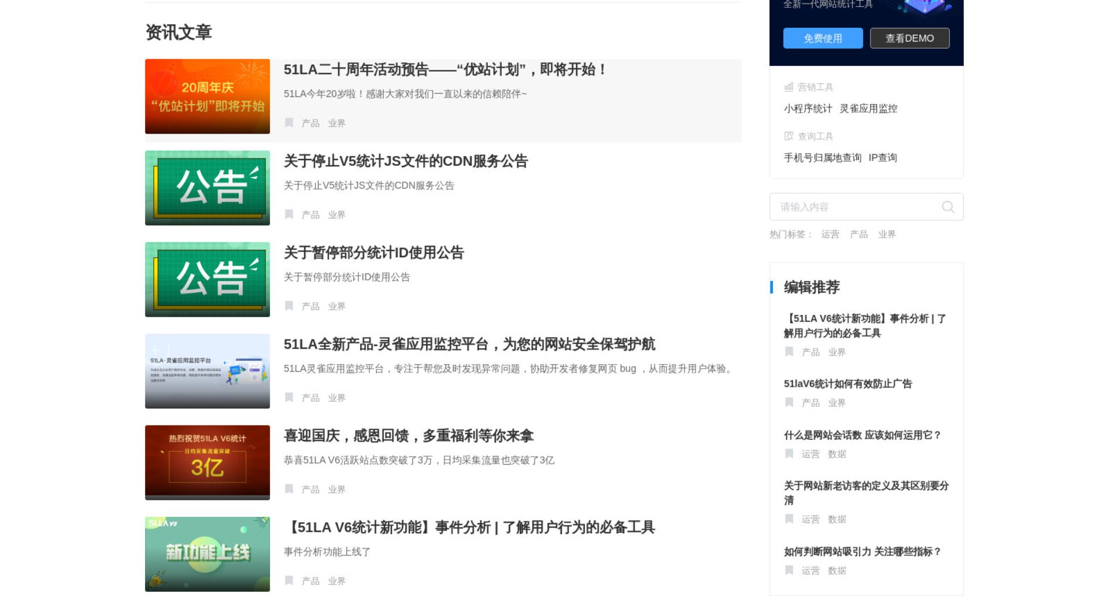The width and height of the screenshot is (1110, 607).
Task: Click the 免费使用 button
Action: click(823, 38)
